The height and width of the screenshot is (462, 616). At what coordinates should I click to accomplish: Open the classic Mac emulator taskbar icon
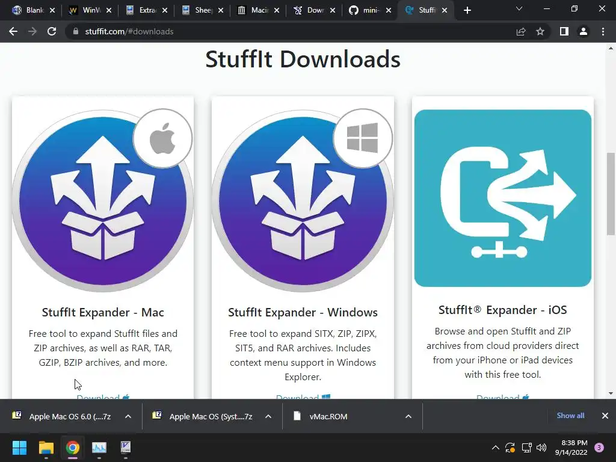coord(126,448)
